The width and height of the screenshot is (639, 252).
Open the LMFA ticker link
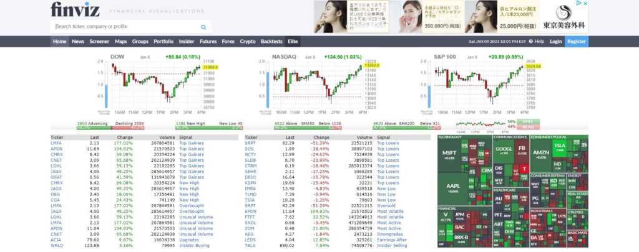tap(56, 142)
